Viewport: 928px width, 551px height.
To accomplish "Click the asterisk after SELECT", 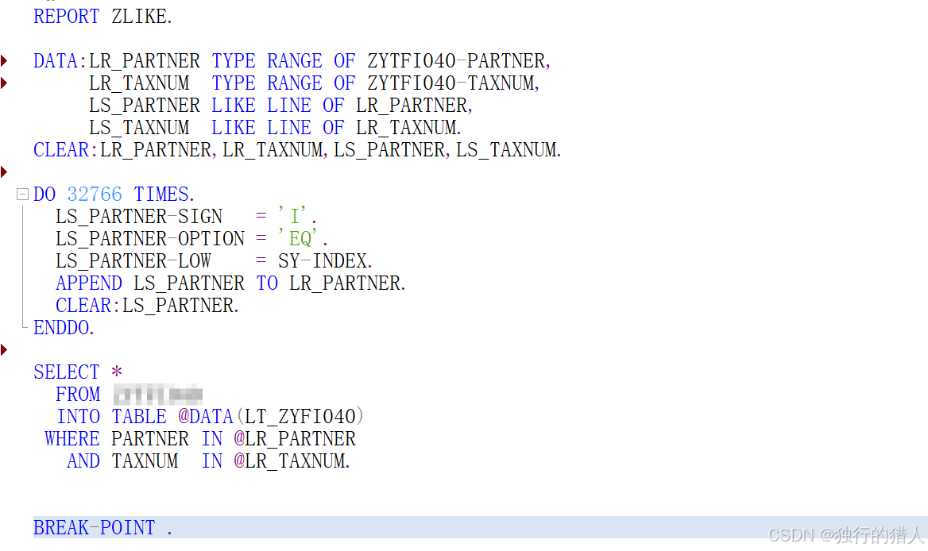I will tap(117, 372).
